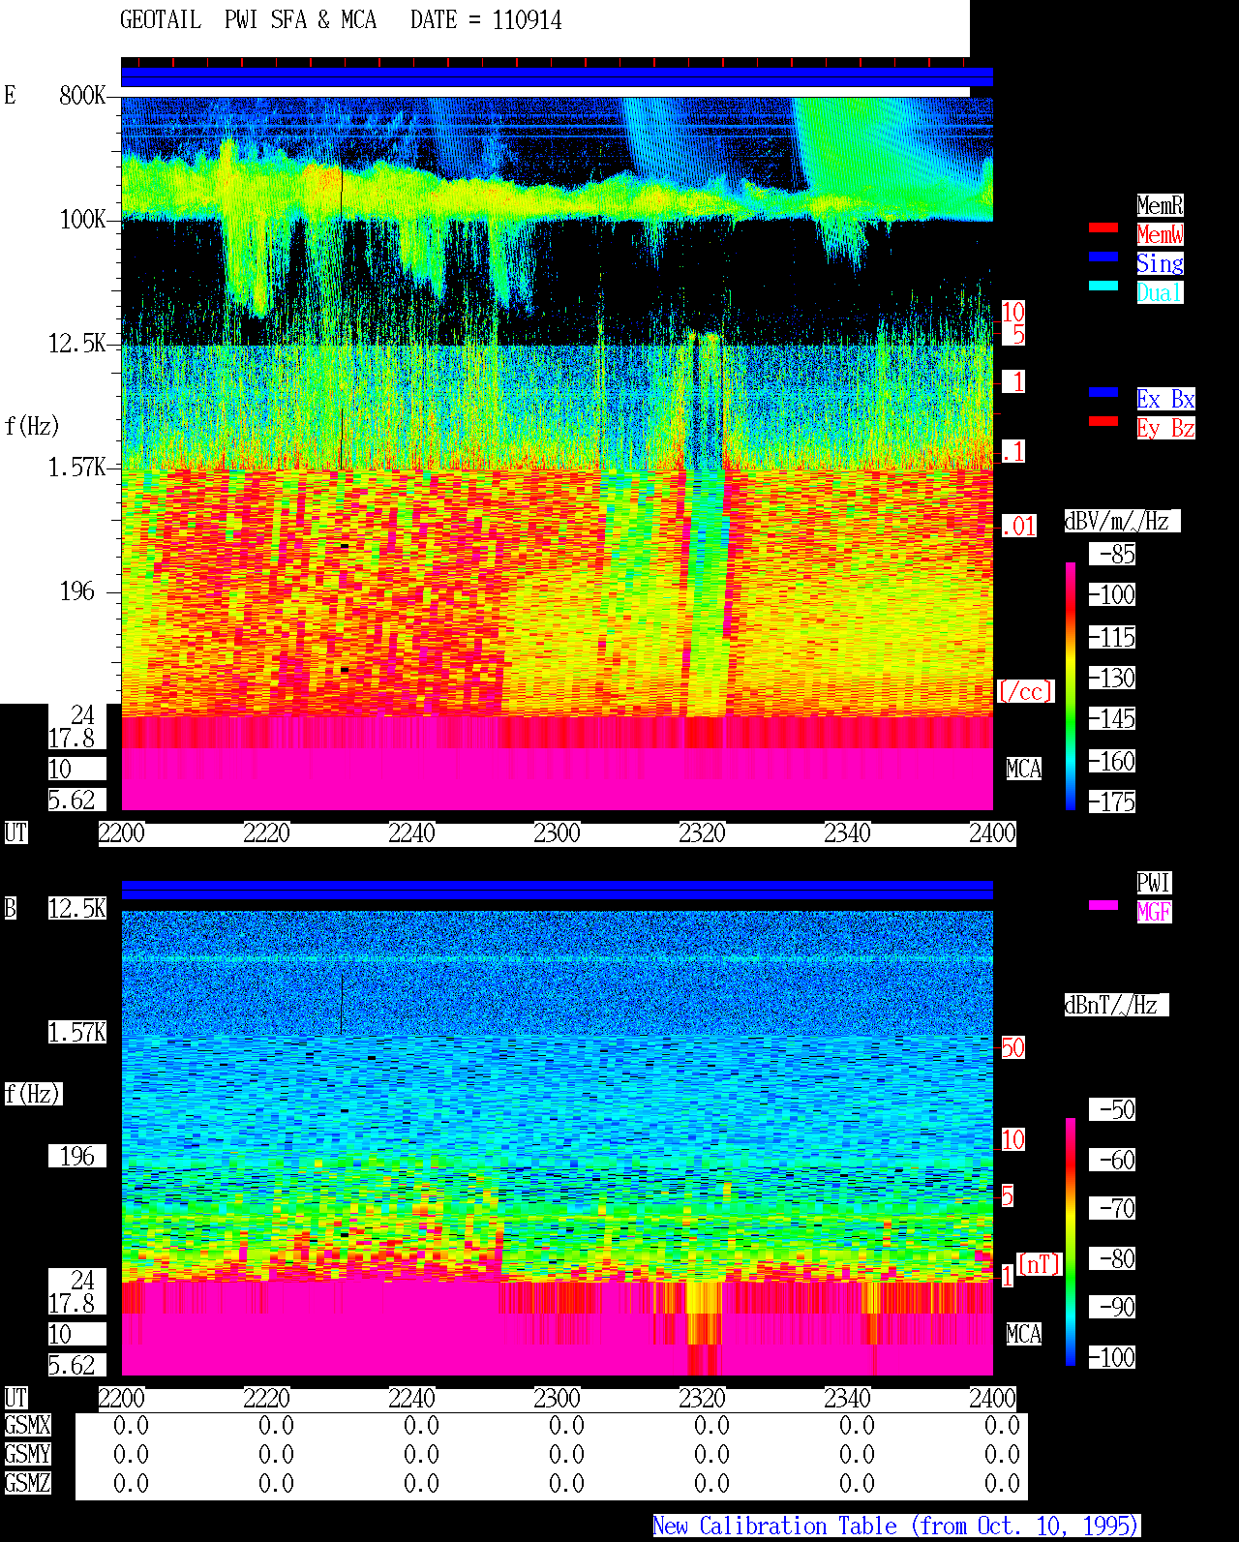Select the MemR legend label
The width and height of the screenshot is (1239, 1542).
coord(1160,205)
